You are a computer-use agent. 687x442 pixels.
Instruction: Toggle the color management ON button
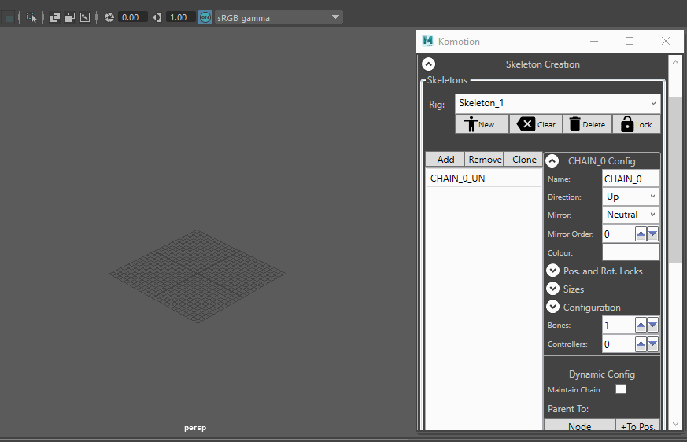205,17
